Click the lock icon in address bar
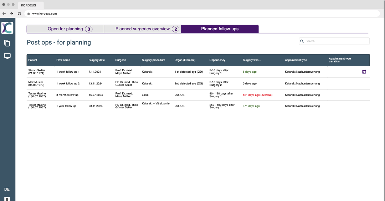This screenshot has height=201, width=385. [28, 14]
